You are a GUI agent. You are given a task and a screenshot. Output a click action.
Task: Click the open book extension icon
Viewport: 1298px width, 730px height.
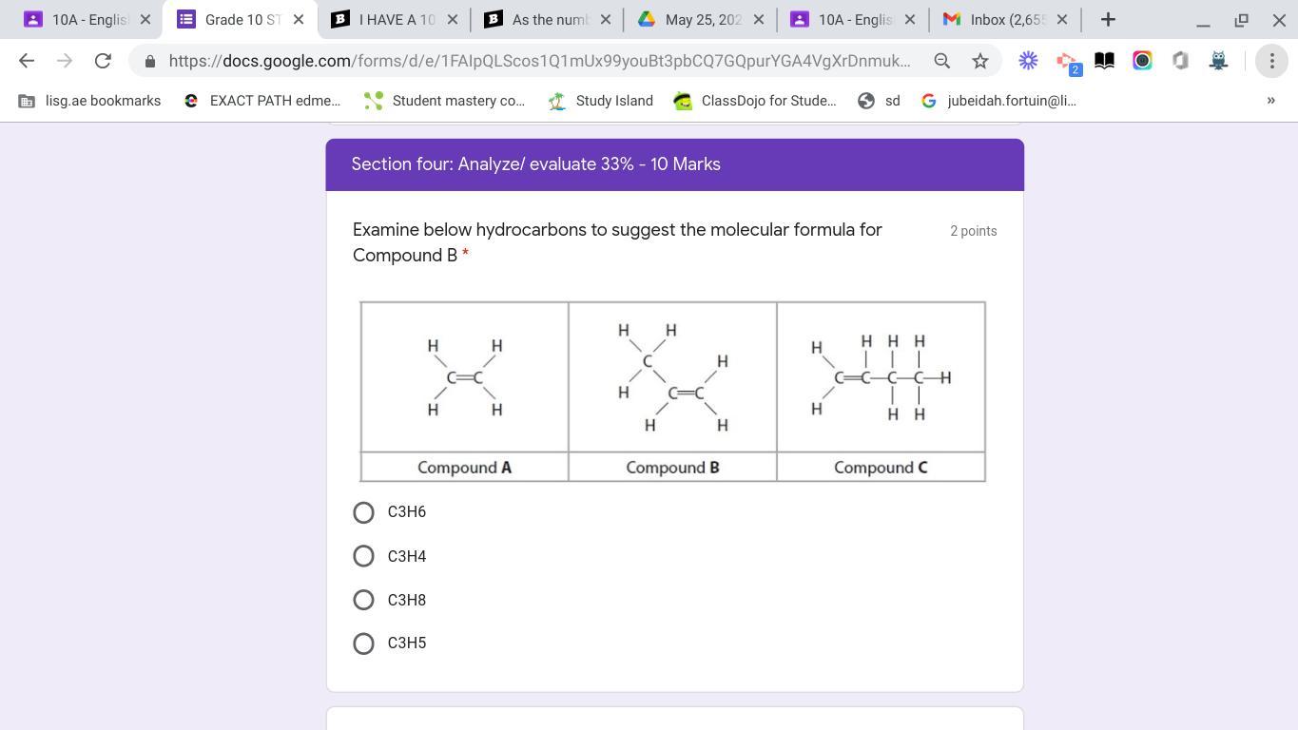(x=1104, y=61)
